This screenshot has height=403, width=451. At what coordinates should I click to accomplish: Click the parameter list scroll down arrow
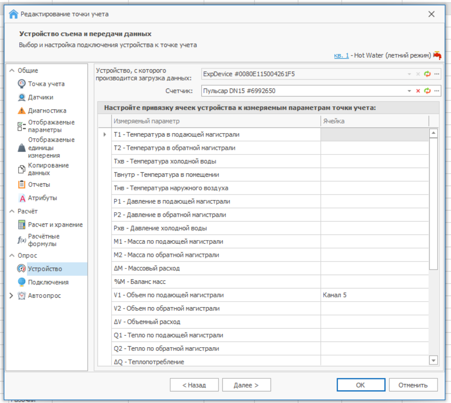click(x=433, y=360)
